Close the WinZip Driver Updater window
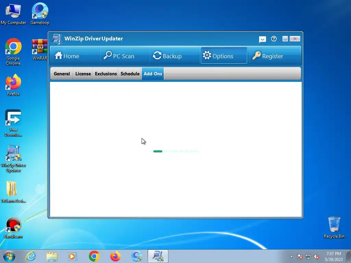 [295, 39]
